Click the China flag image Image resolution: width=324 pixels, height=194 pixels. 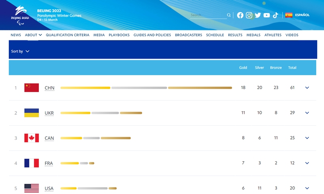[32, 88]
